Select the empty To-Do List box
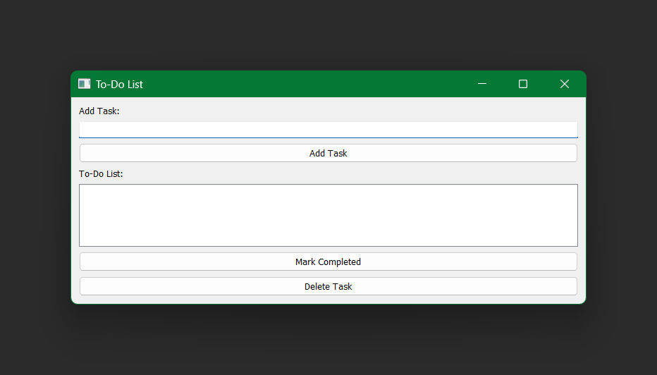Screen dimensions: 657x375 point(328,216)
